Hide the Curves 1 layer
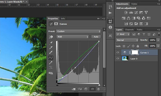Viewport: 161px width, 96px height. [x=118, y=52]
